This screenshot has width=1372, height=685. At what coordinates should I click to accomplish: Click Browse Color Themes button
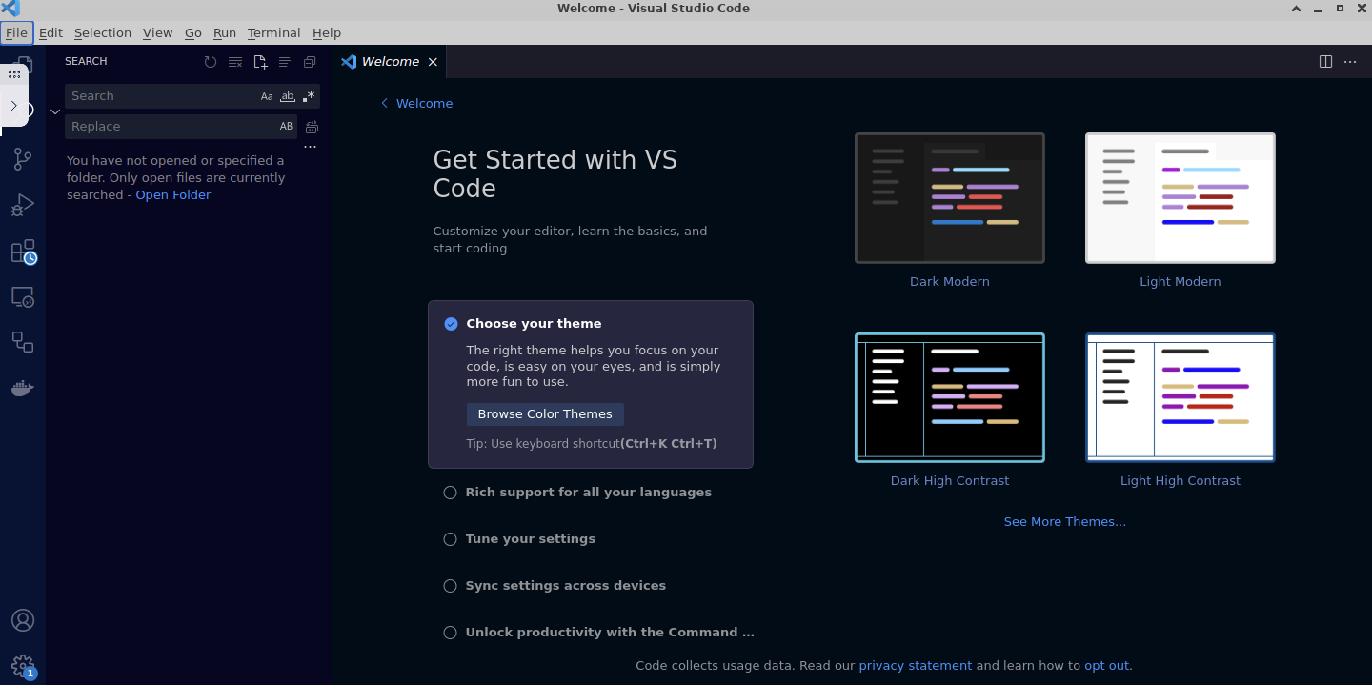tap(545, 414)
